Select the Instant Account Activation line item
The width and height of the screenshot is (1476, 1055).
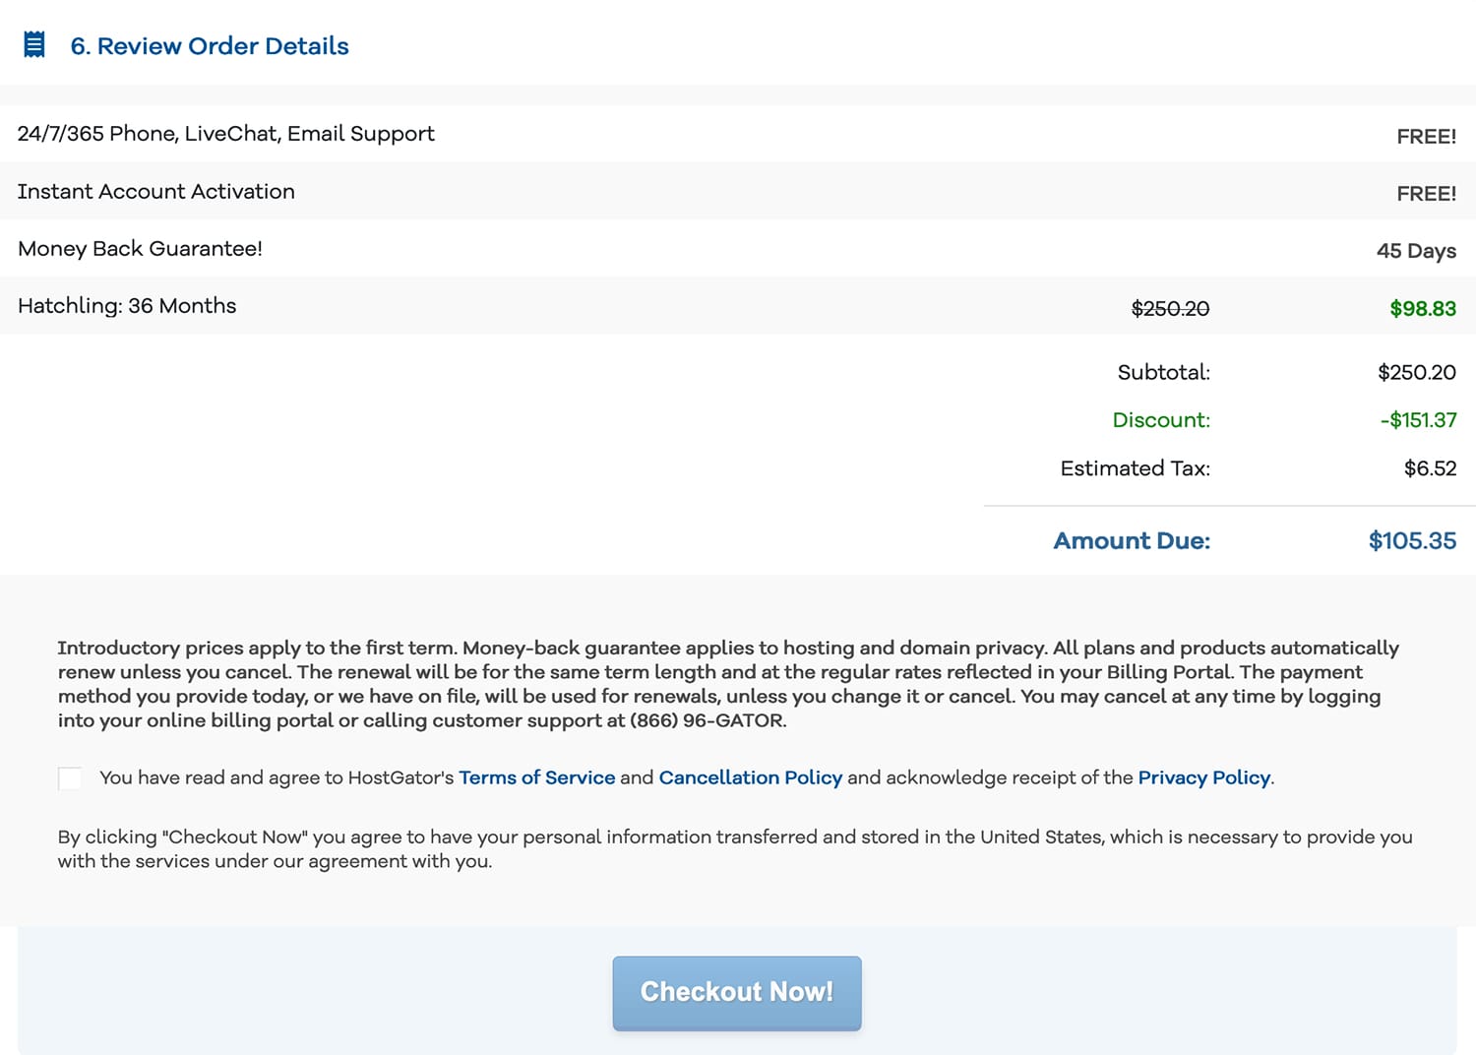156,192
